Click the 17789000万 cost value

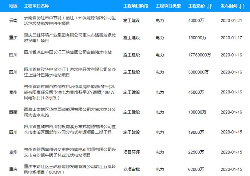(199, 55)
